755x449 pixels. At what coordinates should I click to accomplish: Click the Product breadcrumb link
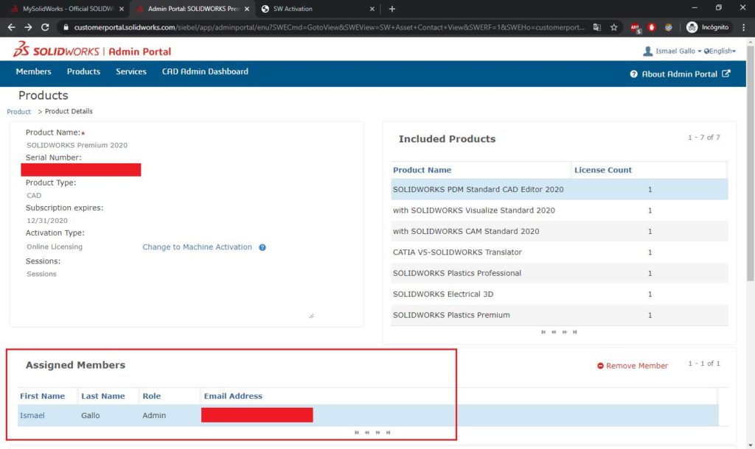point(18,112)
